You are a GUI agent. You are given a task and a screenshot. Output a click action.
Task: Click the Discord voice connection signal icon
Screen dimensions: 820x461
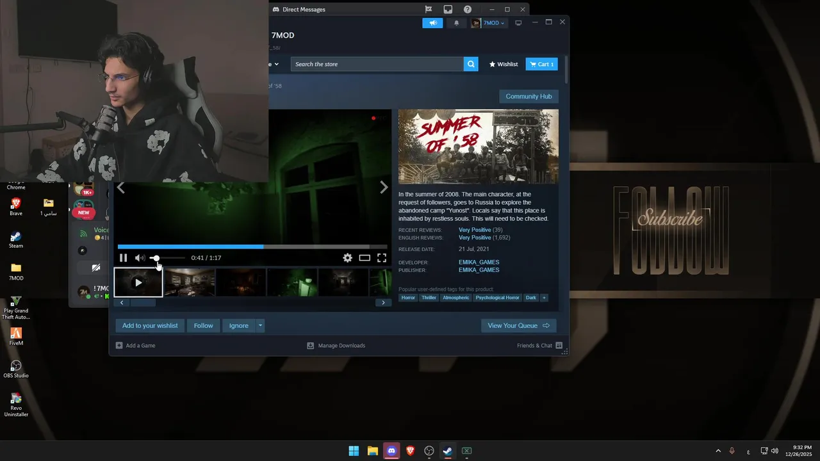83,233
